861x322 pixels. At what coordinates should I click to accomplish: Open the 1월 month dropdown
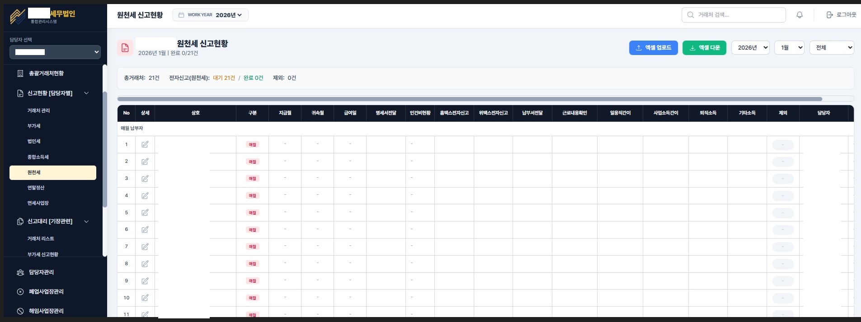coord(789,48)
